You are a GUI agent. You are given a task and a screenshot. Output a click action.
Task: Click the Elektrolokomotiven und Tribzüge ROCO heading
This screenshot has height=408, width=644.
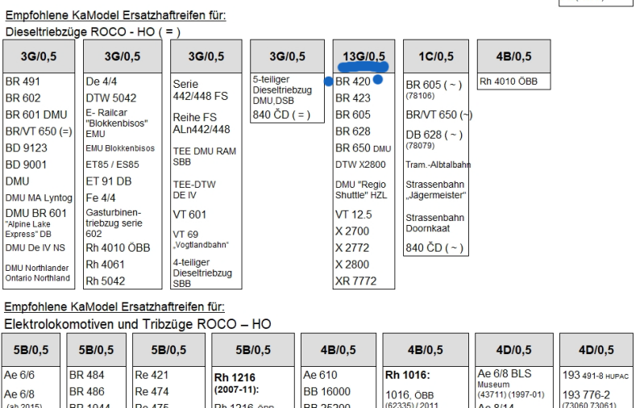pos(137,324)
